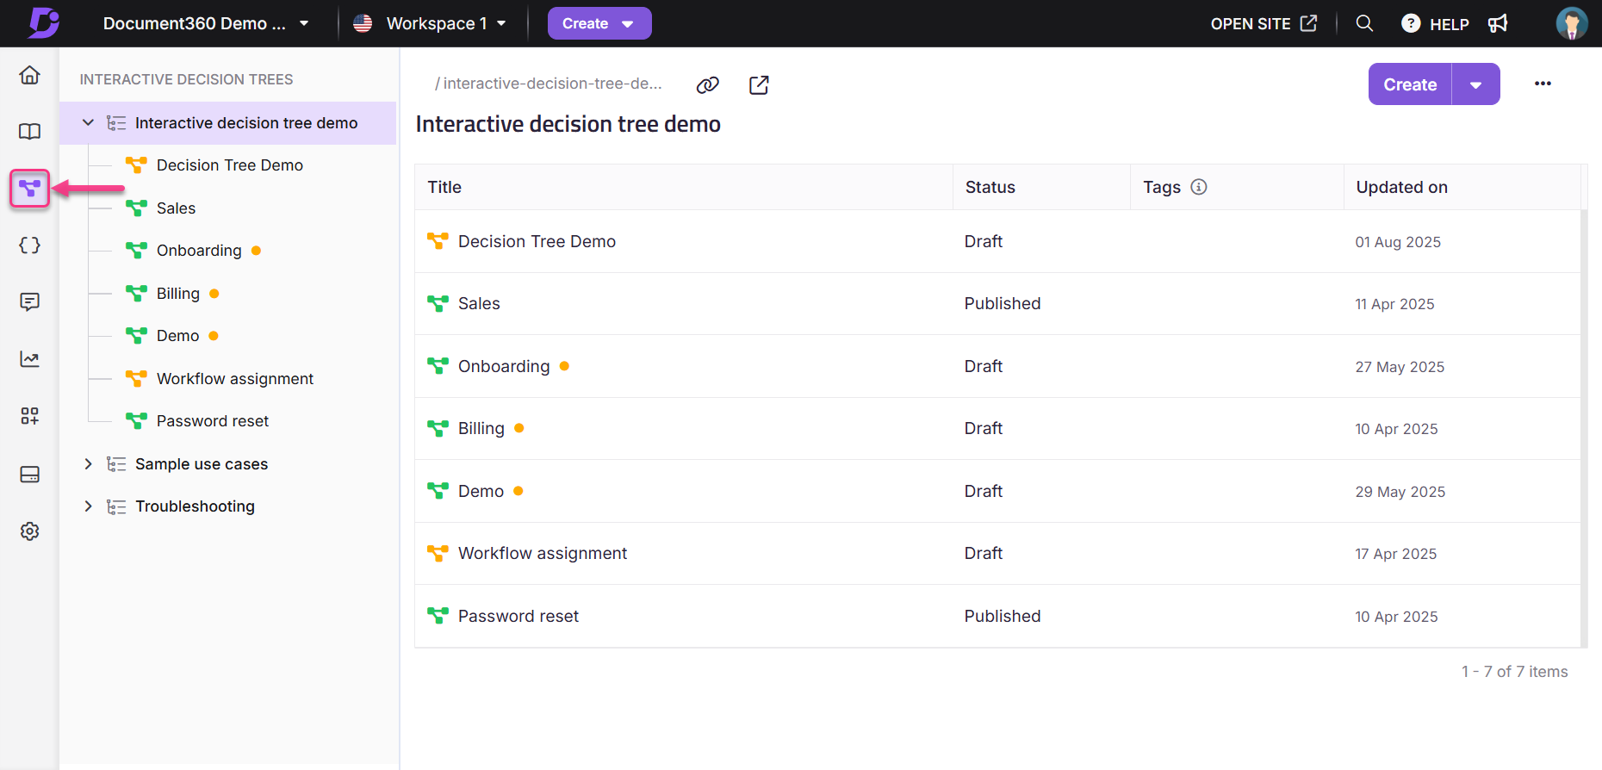Select Demo in sidebar tree
Viewport: 1602px width, 770px height.
[177, 336]
